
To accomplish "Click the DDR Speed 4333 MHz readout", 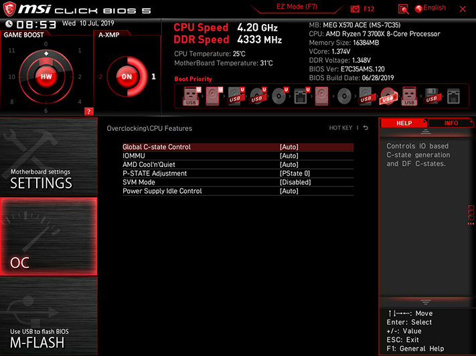I will (228, 39).
